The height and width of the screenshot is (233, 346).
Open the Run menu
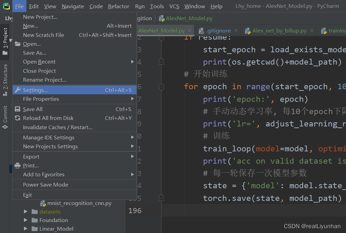(x=140, y=6)
